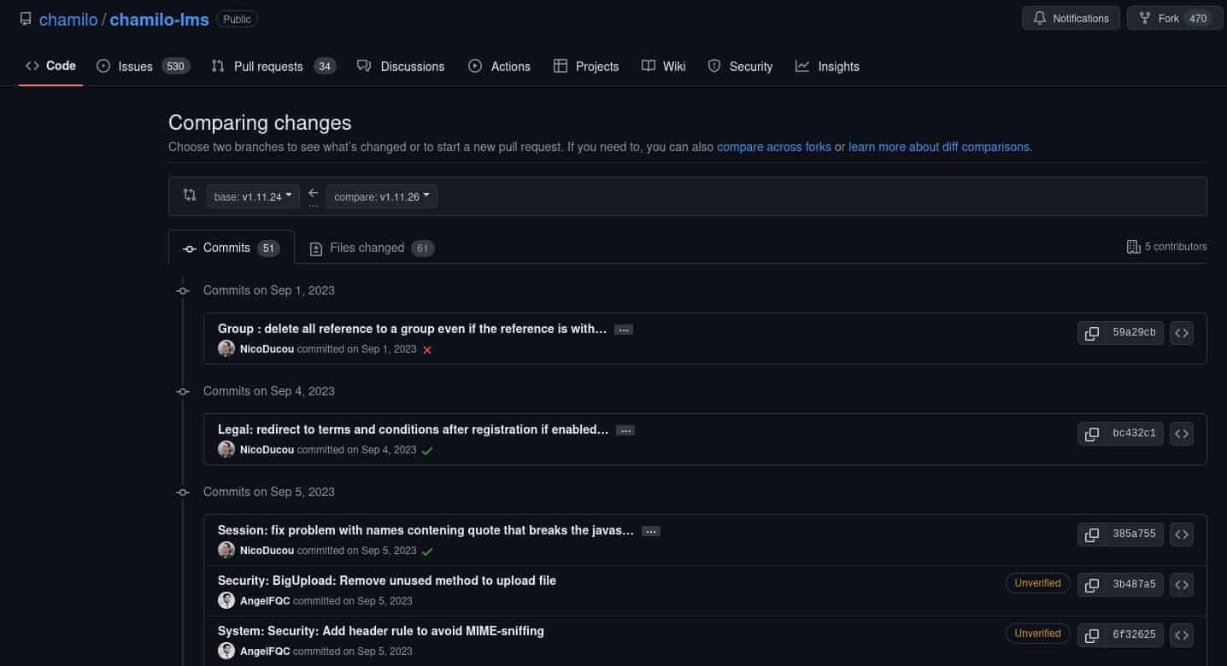Follow learn more about diff comparisons link

pyautogui.click(x=939, y=147)
